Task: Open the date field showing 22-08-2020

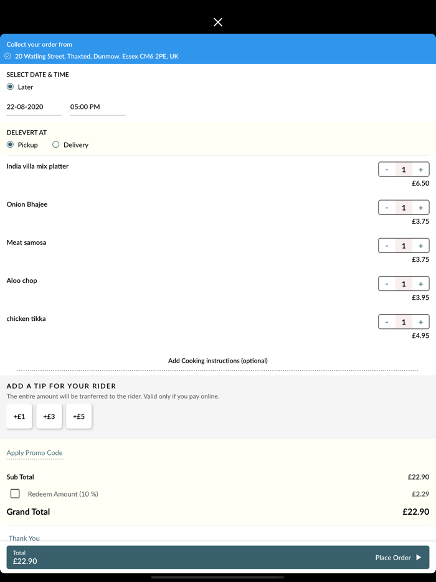Action: pos(34,107)
